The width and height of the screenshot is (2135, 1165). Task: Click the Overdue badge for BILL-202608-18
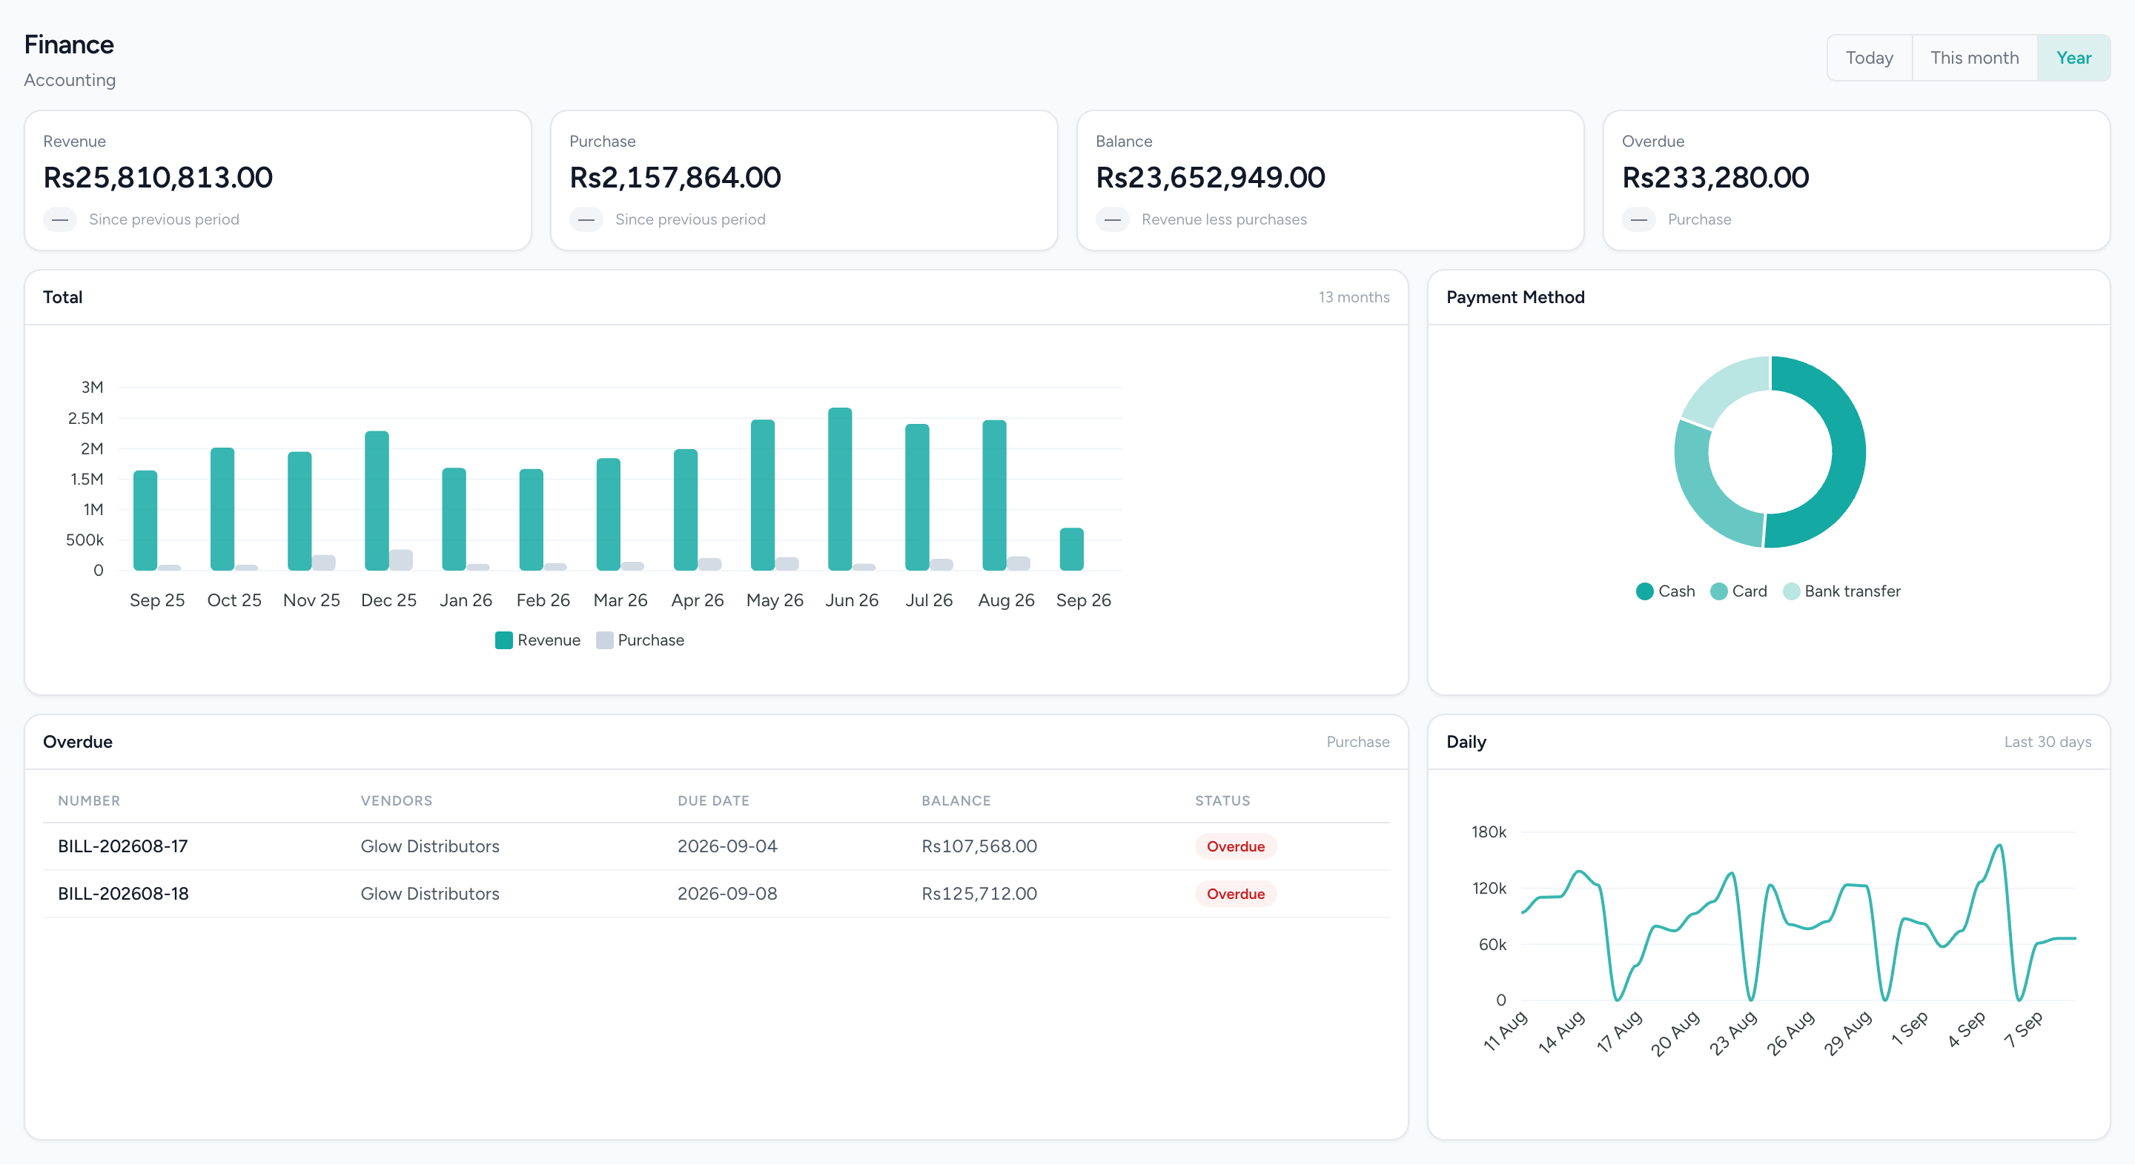pos(1235,893)
